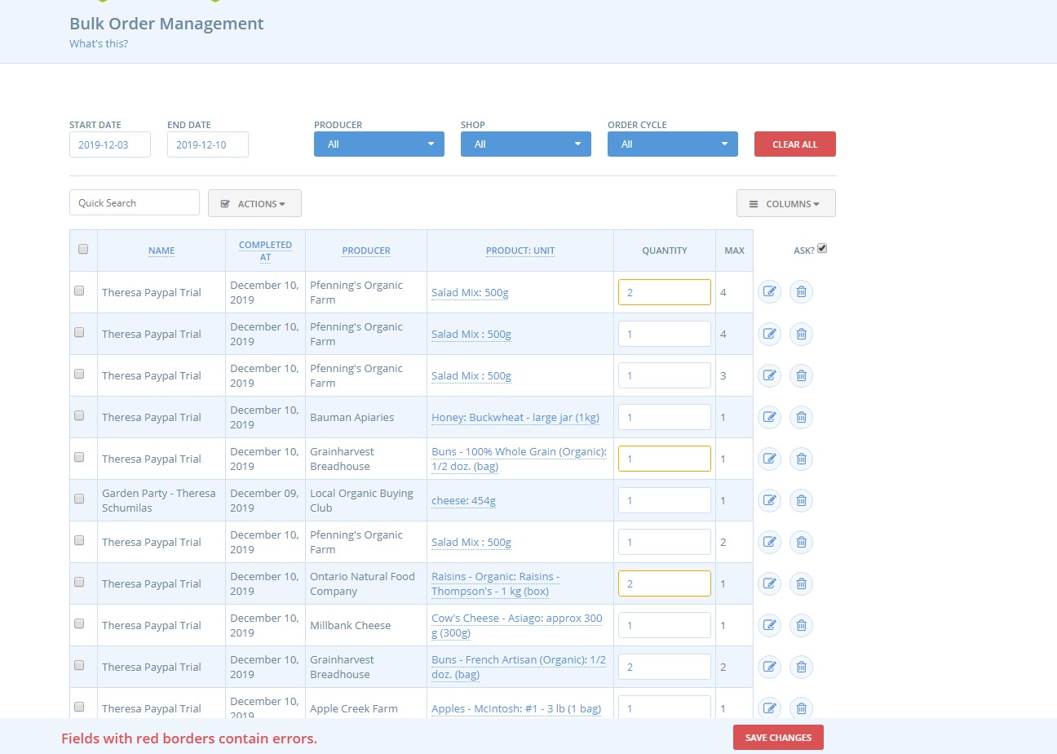Edit the first Salad Mix order line
Image resolution: width=1057 pixels, height=754 pixels.
point(769,291)
